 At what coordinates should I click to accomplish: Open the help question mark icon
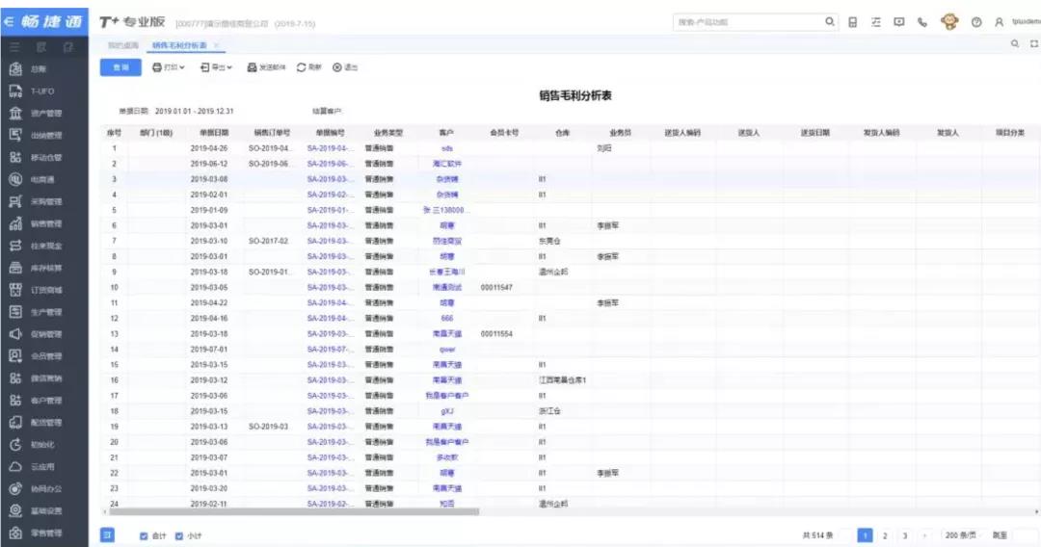click(976, 22)
